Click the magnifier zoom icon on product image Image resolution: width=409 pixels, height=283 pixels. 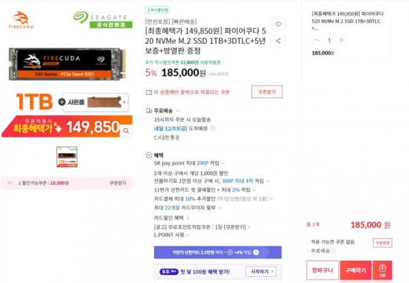[126, 131]
